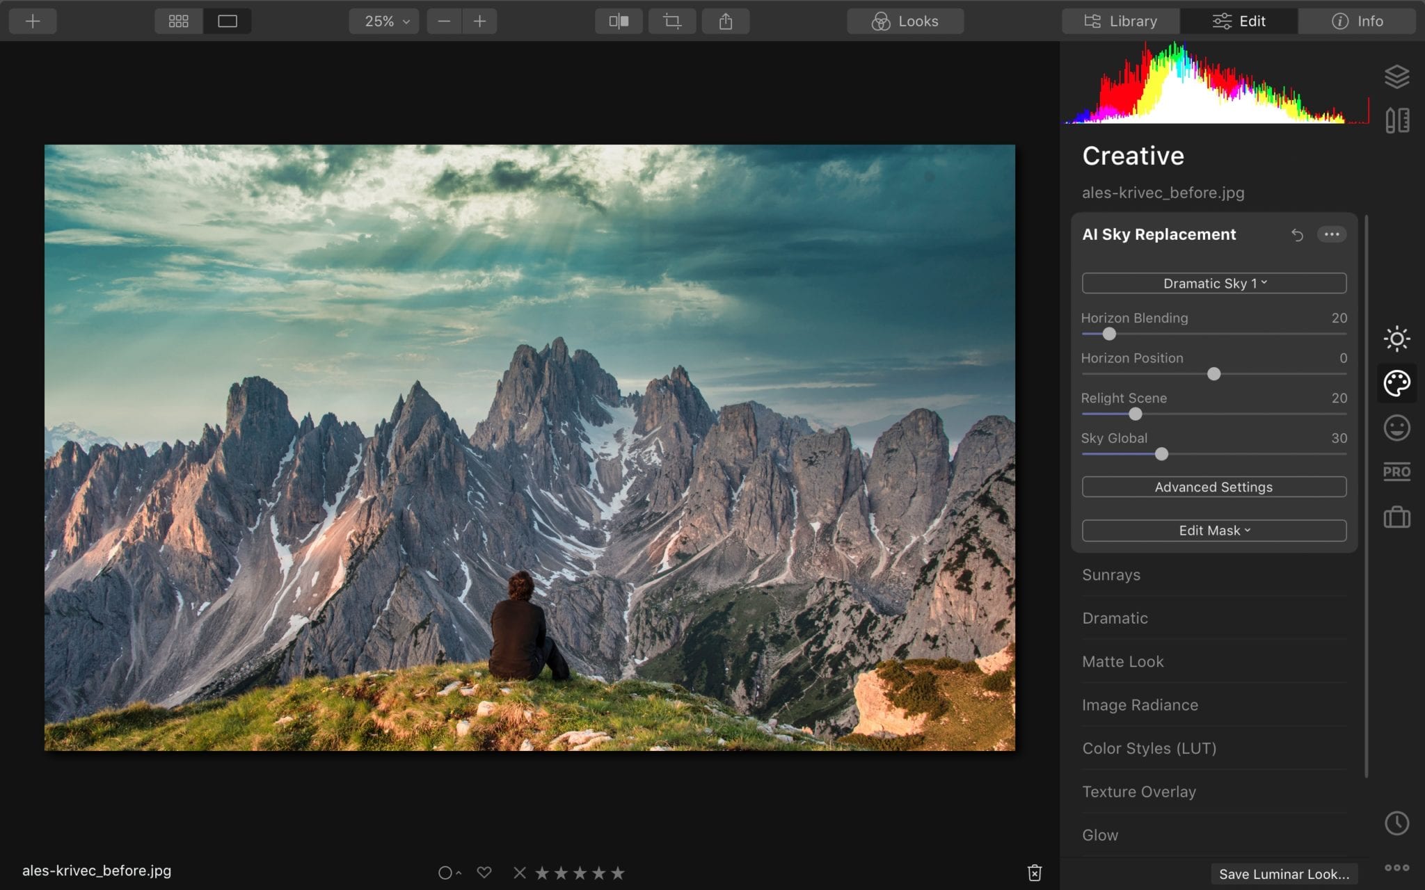Adjust the Horizon Position slider
Image resolution: width=1425 pixels, height=890 pixels.
pyautogui.click(x=1214, y=374)
